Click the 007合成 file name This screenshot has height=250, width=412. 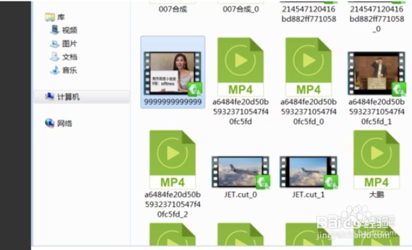point(173,9)
